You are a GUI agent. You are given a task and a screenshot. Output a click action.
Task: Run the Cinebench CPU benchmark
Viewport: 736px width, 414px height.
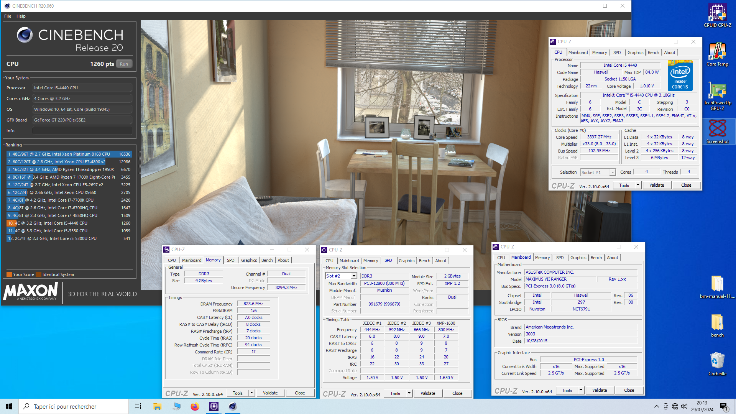pos(124,64)
